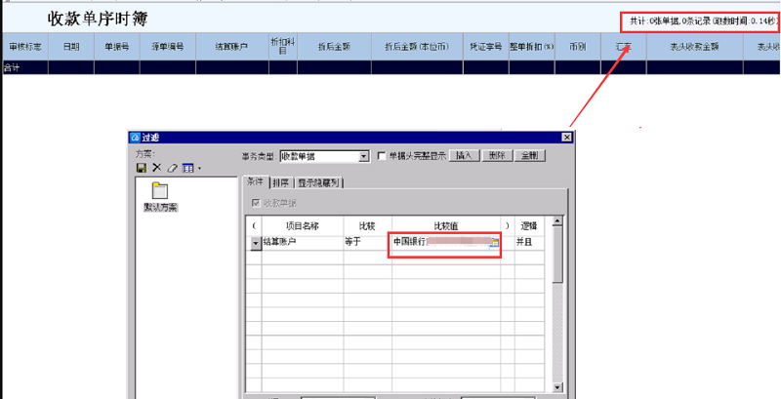This screenshot has height=399, width=781.
Task: Click the lookup icon in 比较值 cell
Action: point(494,243)
